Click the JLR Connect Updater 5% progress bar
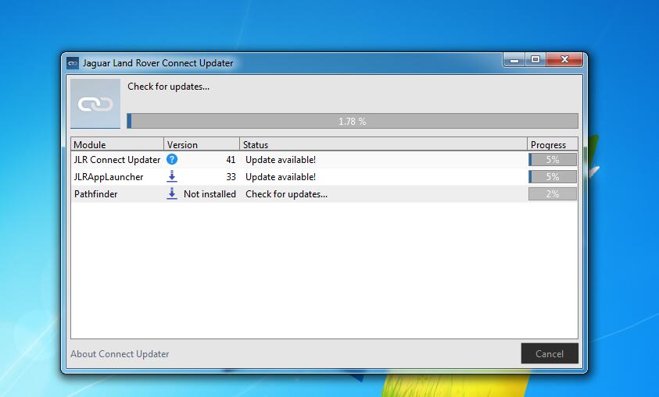The height and width of the screenshot is (397, 659). pyautogui.click(x=552, y=159)
